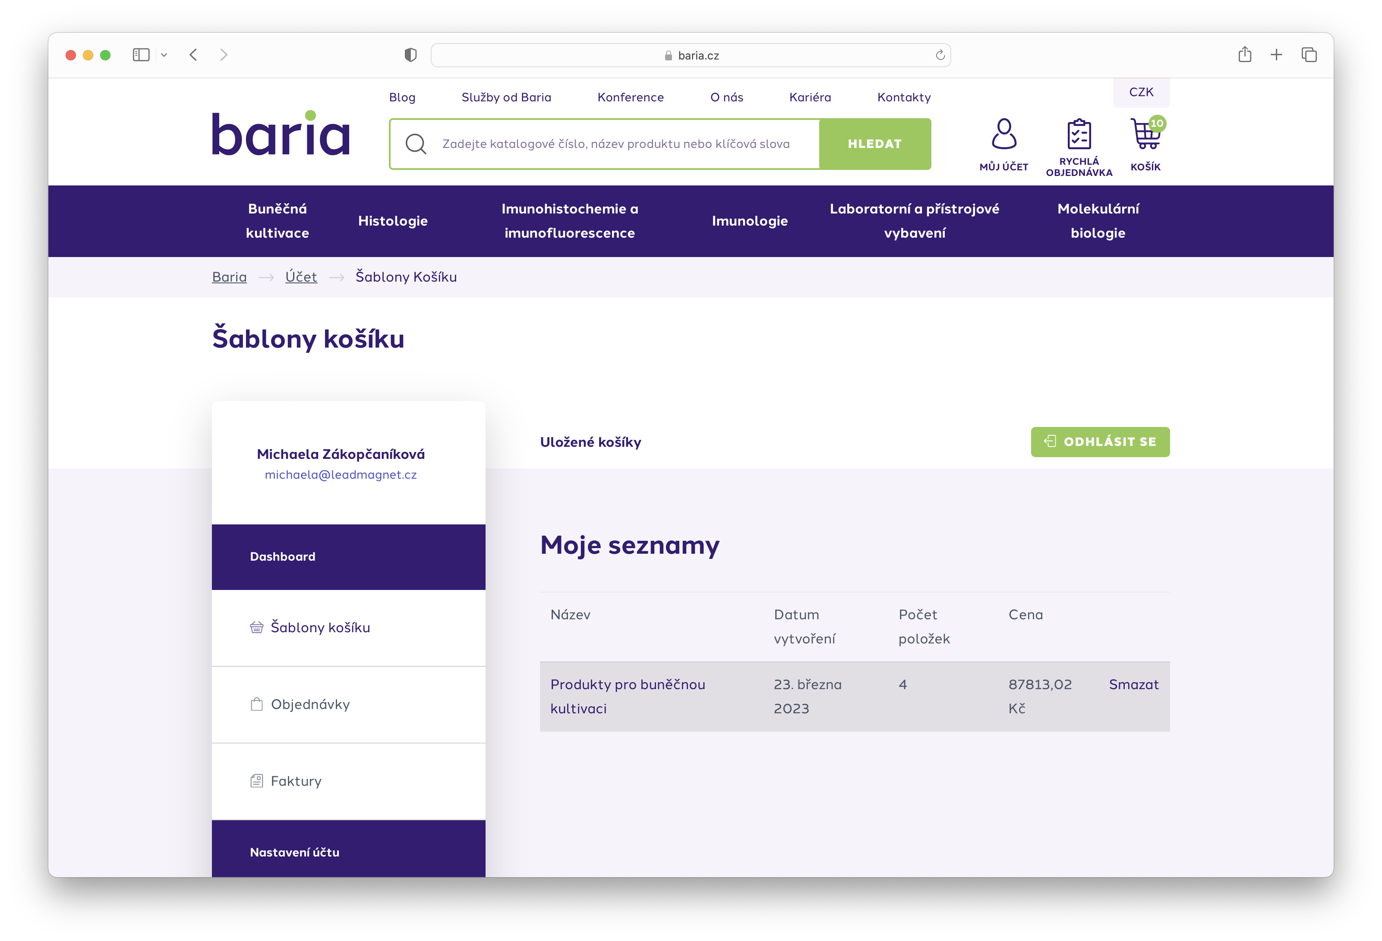Click the Michaela Zákopčaníková name
Screen dimensions: 1382x941
pyautogui.click(x=341, y=455)
